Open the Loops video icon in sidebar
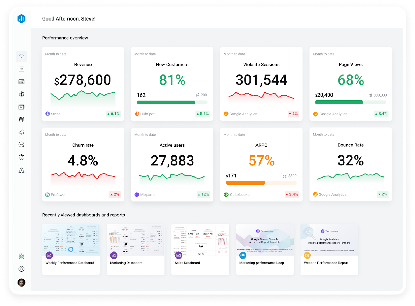The width and height of the screenshot is (415, 306). 22,107
